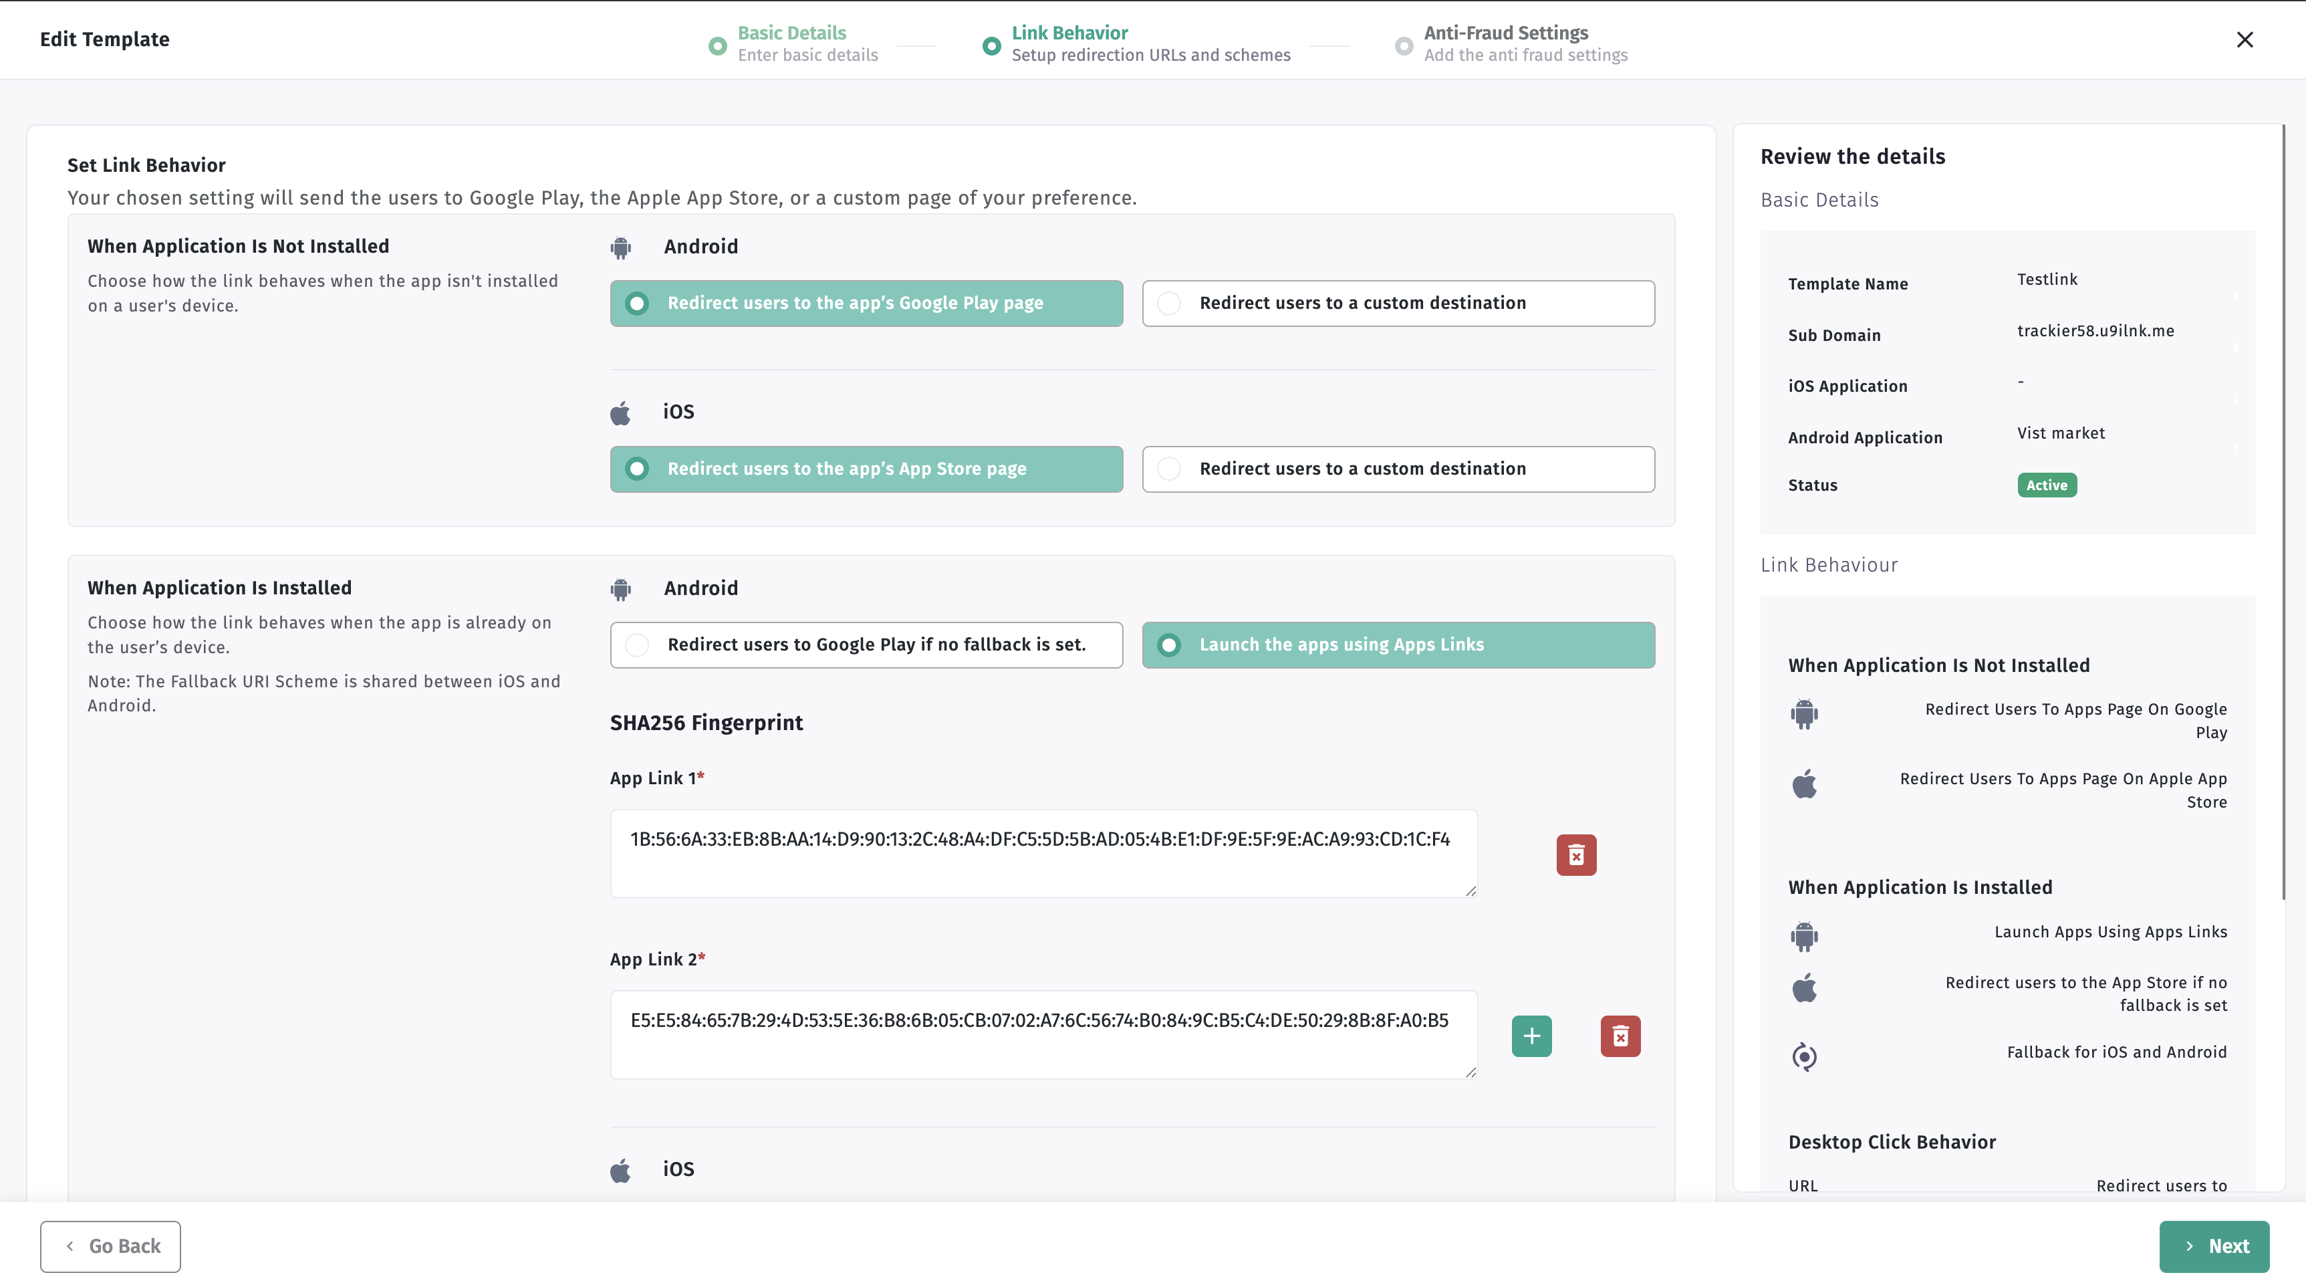The image size is (2306, 1285).
Task: Select Android custom destination option
Action: click(1398, 304)
